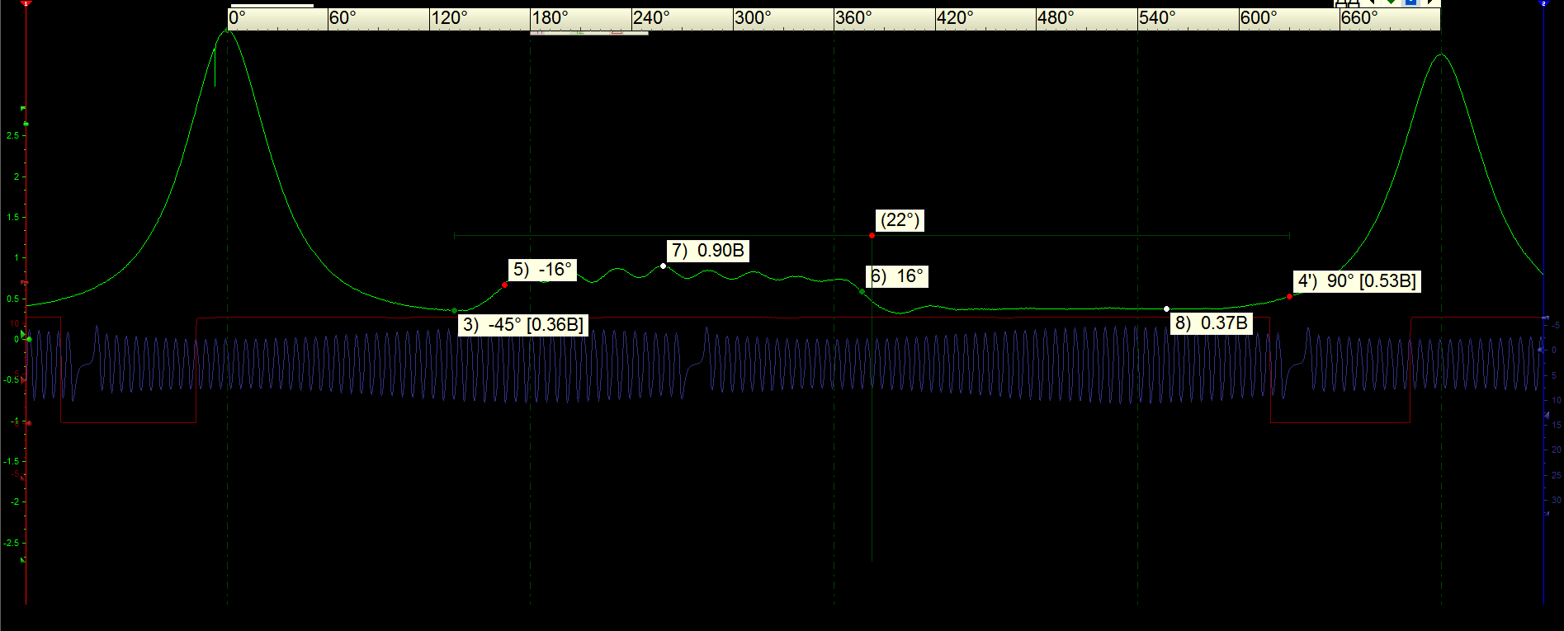The width and height of the screenshot is (1564, 631).
Task: Click the 8) 0.37B annotation label
Action: click(x=1212, y=323)
